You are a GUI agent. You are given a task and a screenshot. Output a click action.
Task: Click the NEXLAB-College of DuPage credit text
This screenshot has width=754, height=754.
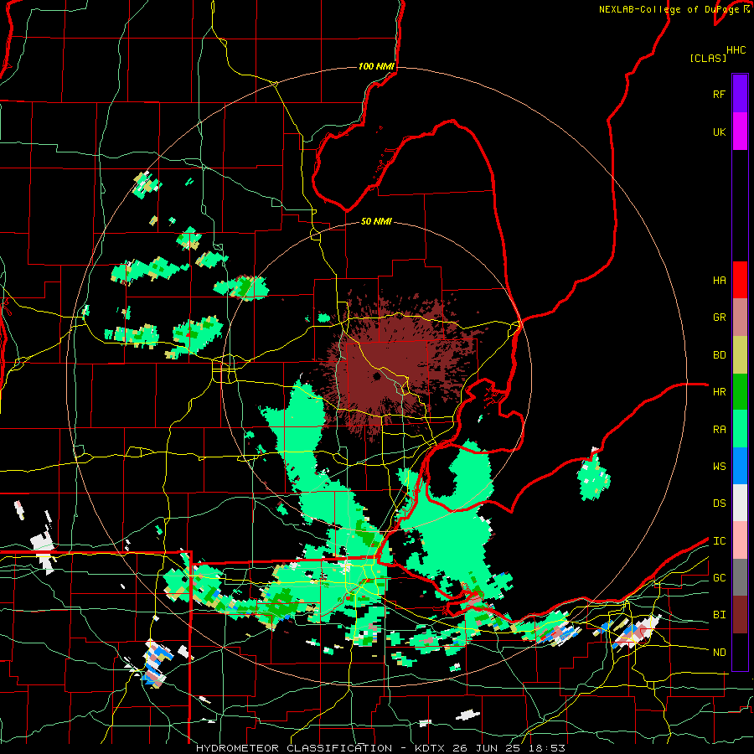pyautogui.click(x=670, y=9)
